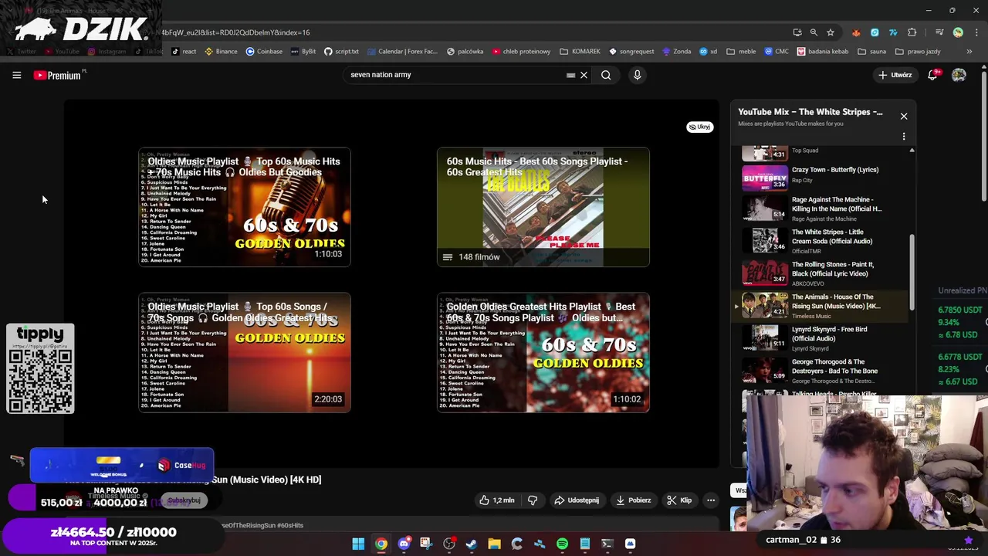Play George Thorogood Bad To The Bone

click(821, 371)
